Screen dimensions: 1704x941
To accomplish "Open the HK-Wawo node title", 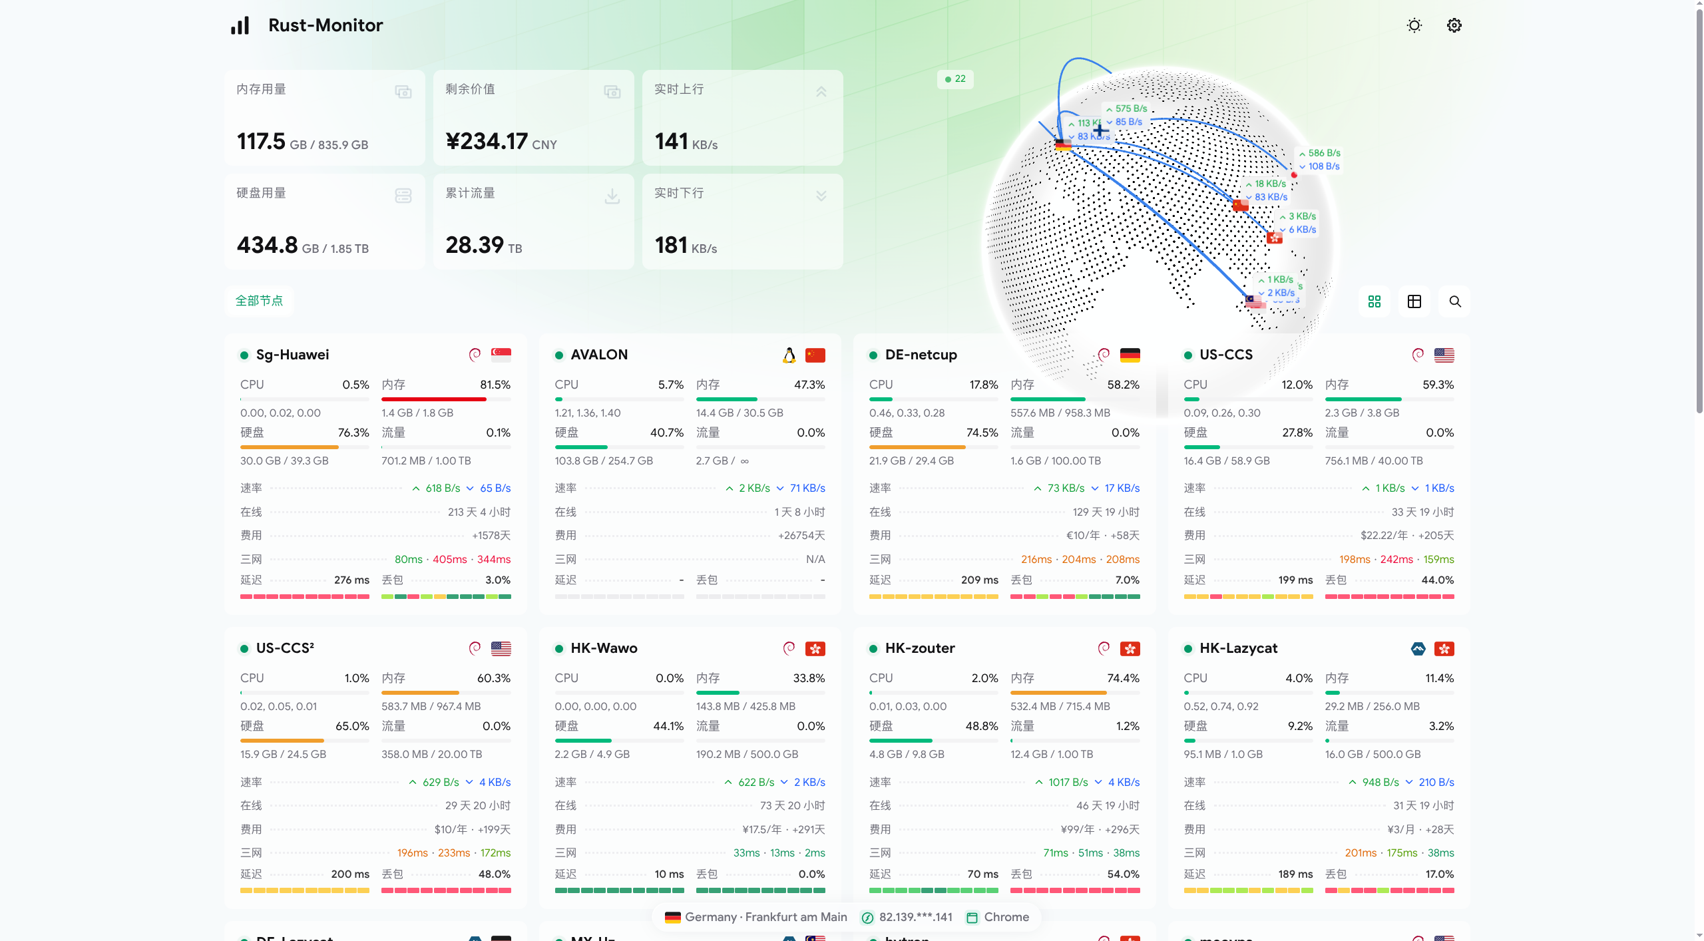I will 604,648.
